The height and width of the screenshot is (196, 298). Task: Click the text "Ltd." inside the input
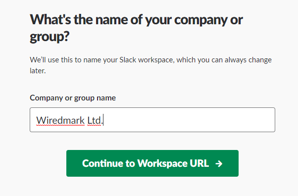95,121
